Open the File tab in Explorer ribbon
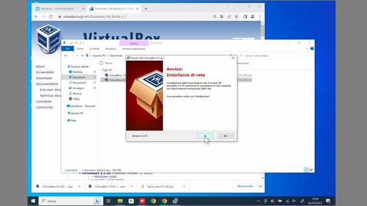 (x=68, y=49)
